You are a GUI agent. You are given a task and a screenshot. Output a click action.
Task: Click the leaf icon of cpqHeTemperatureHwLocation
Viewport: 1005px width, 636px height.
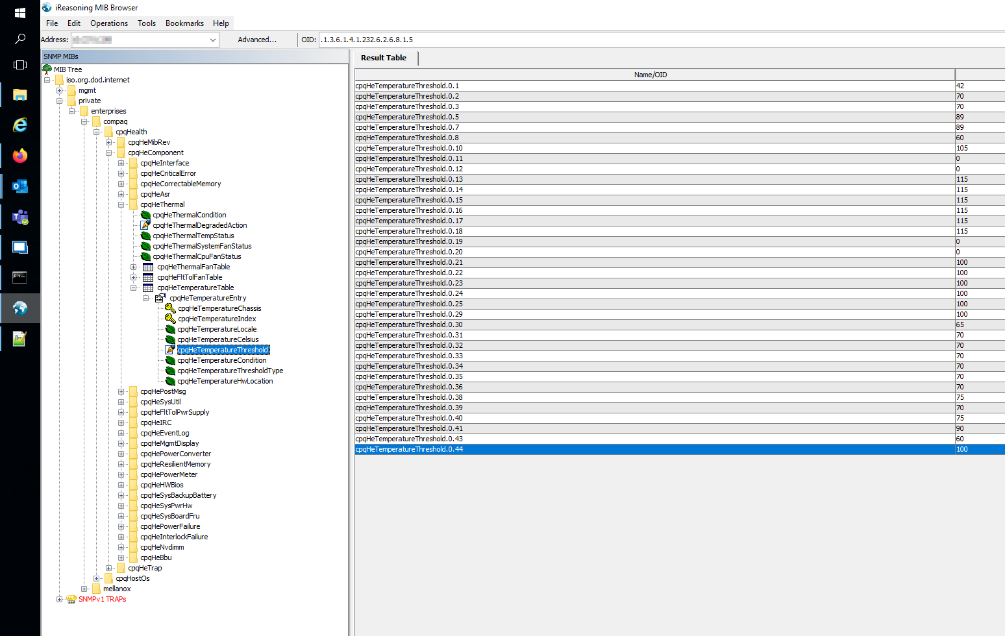pos(171,381)
